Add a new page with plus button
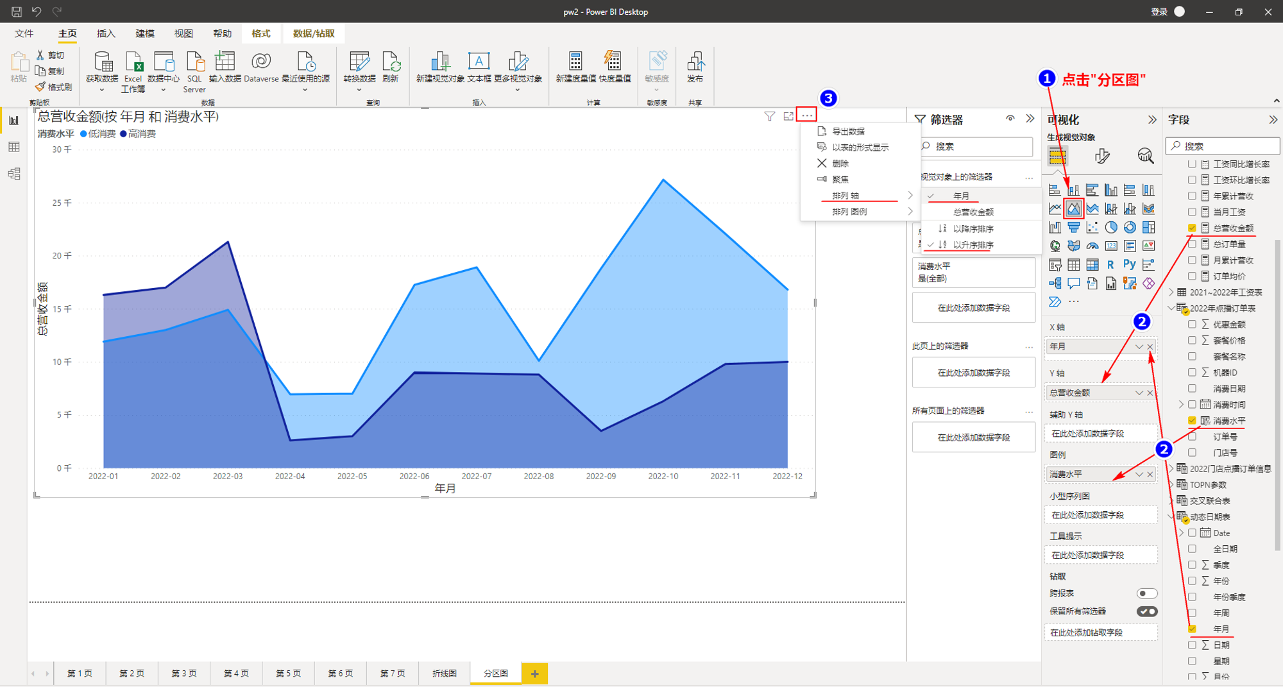Screen dimensions: 1283x687 534,673
